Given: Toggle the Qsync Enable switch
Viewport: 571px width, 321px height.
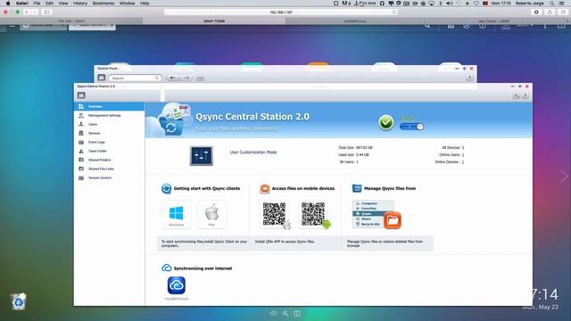Looking at the screenshot, I should (x=411, y=127).
